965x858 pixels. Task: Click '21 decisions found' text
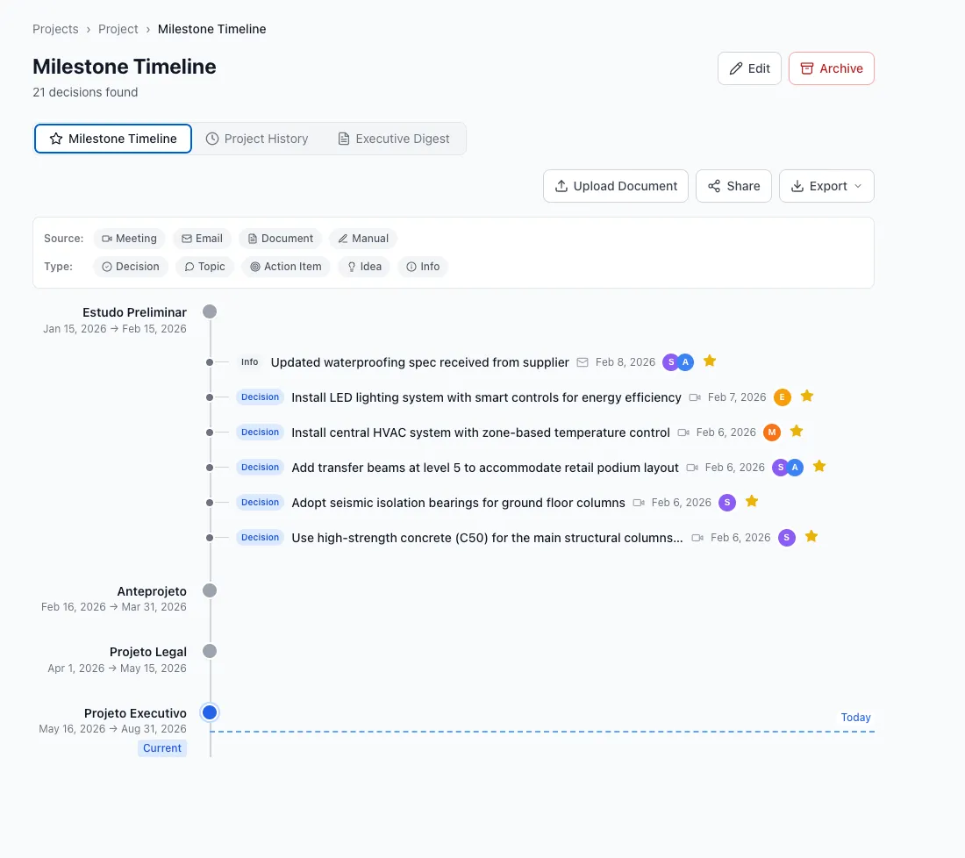pyautogui.click(x=86, y=92)
